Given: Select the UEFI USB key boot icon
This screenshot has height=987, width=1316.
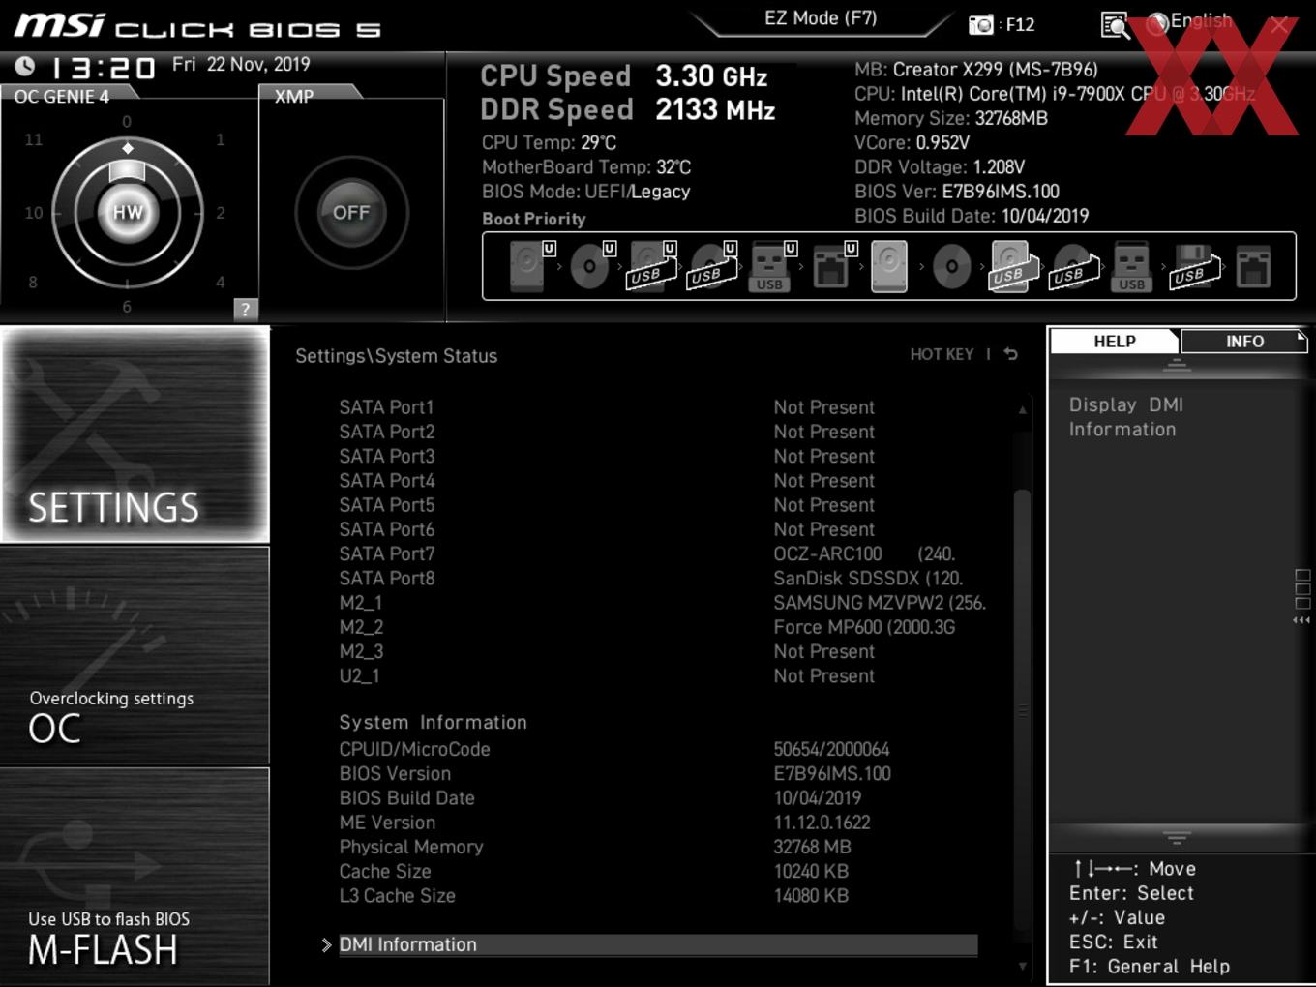Looking at the screenshot, I should (770, 266).
